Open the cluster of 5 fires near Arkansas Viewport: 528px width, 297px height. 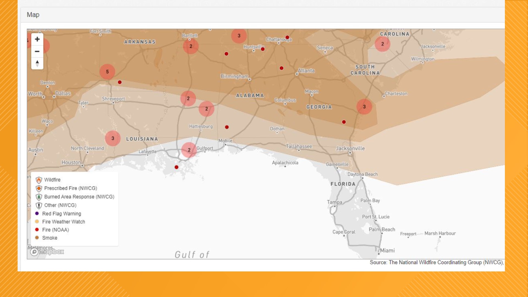point(107,72)
